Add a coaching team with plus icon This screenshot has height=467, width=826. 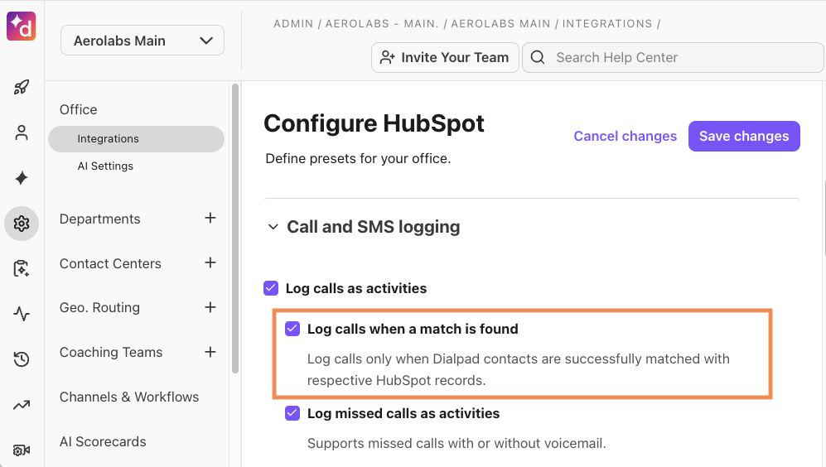(x=210, y=352)
